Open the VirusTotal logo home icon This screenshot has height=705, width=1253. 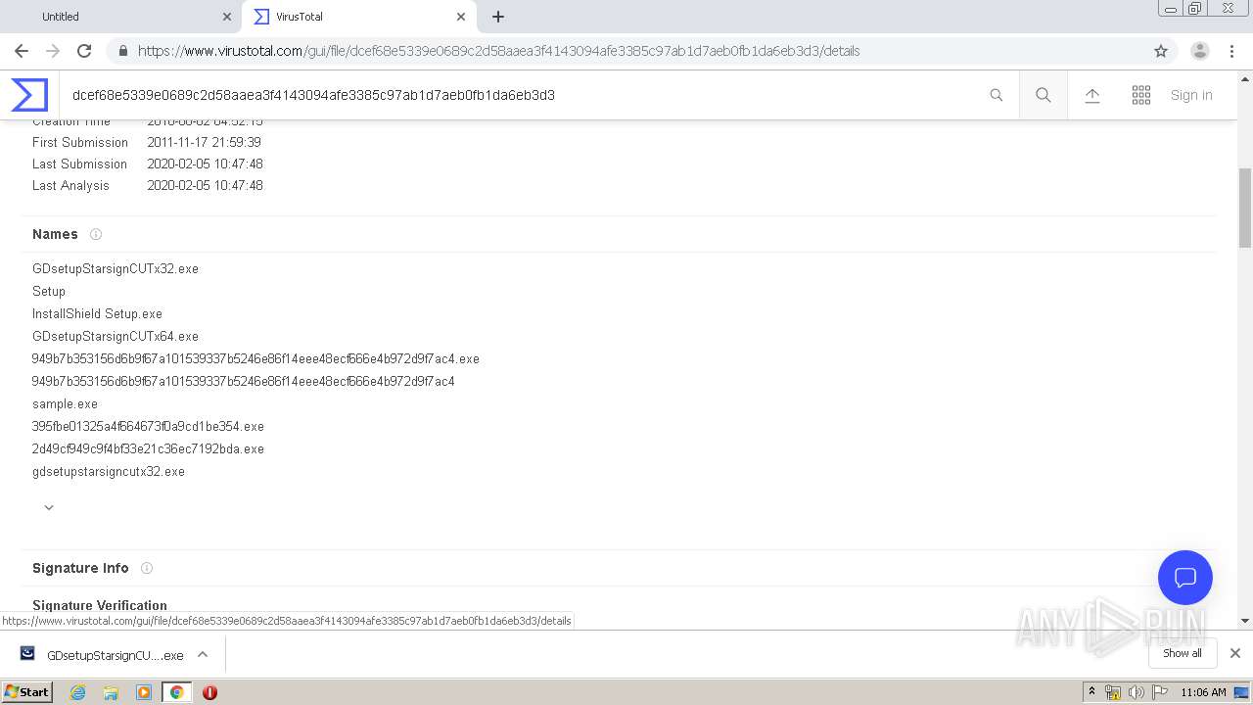(x=29, y=95)
